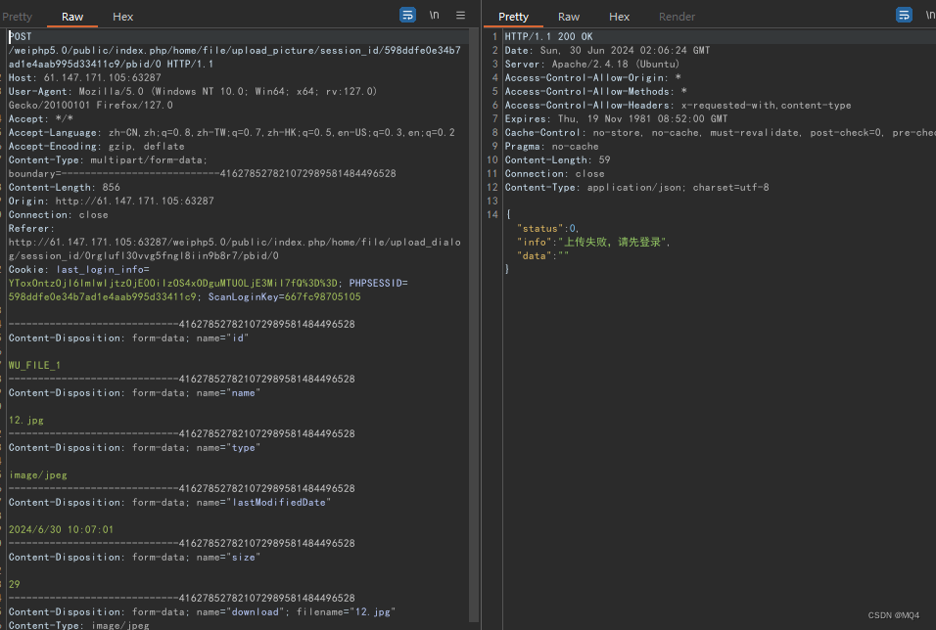Switch to the Raw view of the response
This screenshot has width=936, height=630.
pos(568,16)
